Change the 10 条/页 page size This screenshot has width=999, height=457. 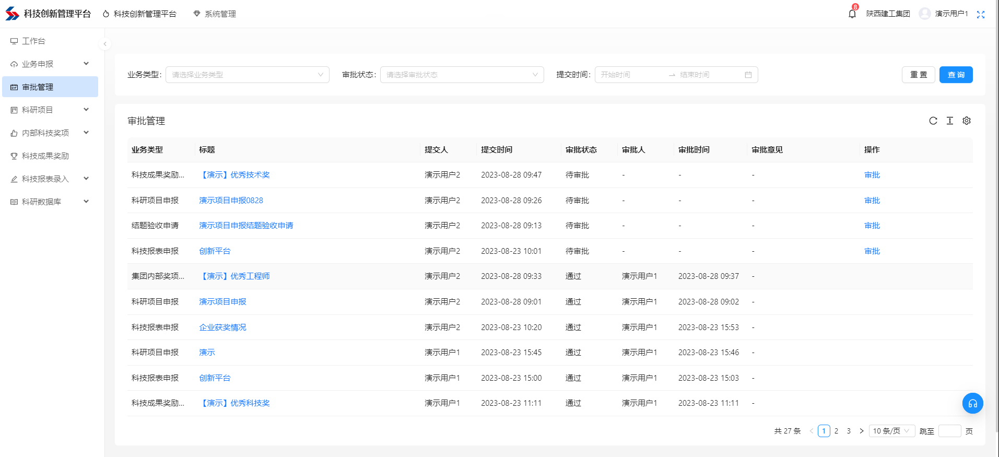pyautogui.click(x=891, y=431)
